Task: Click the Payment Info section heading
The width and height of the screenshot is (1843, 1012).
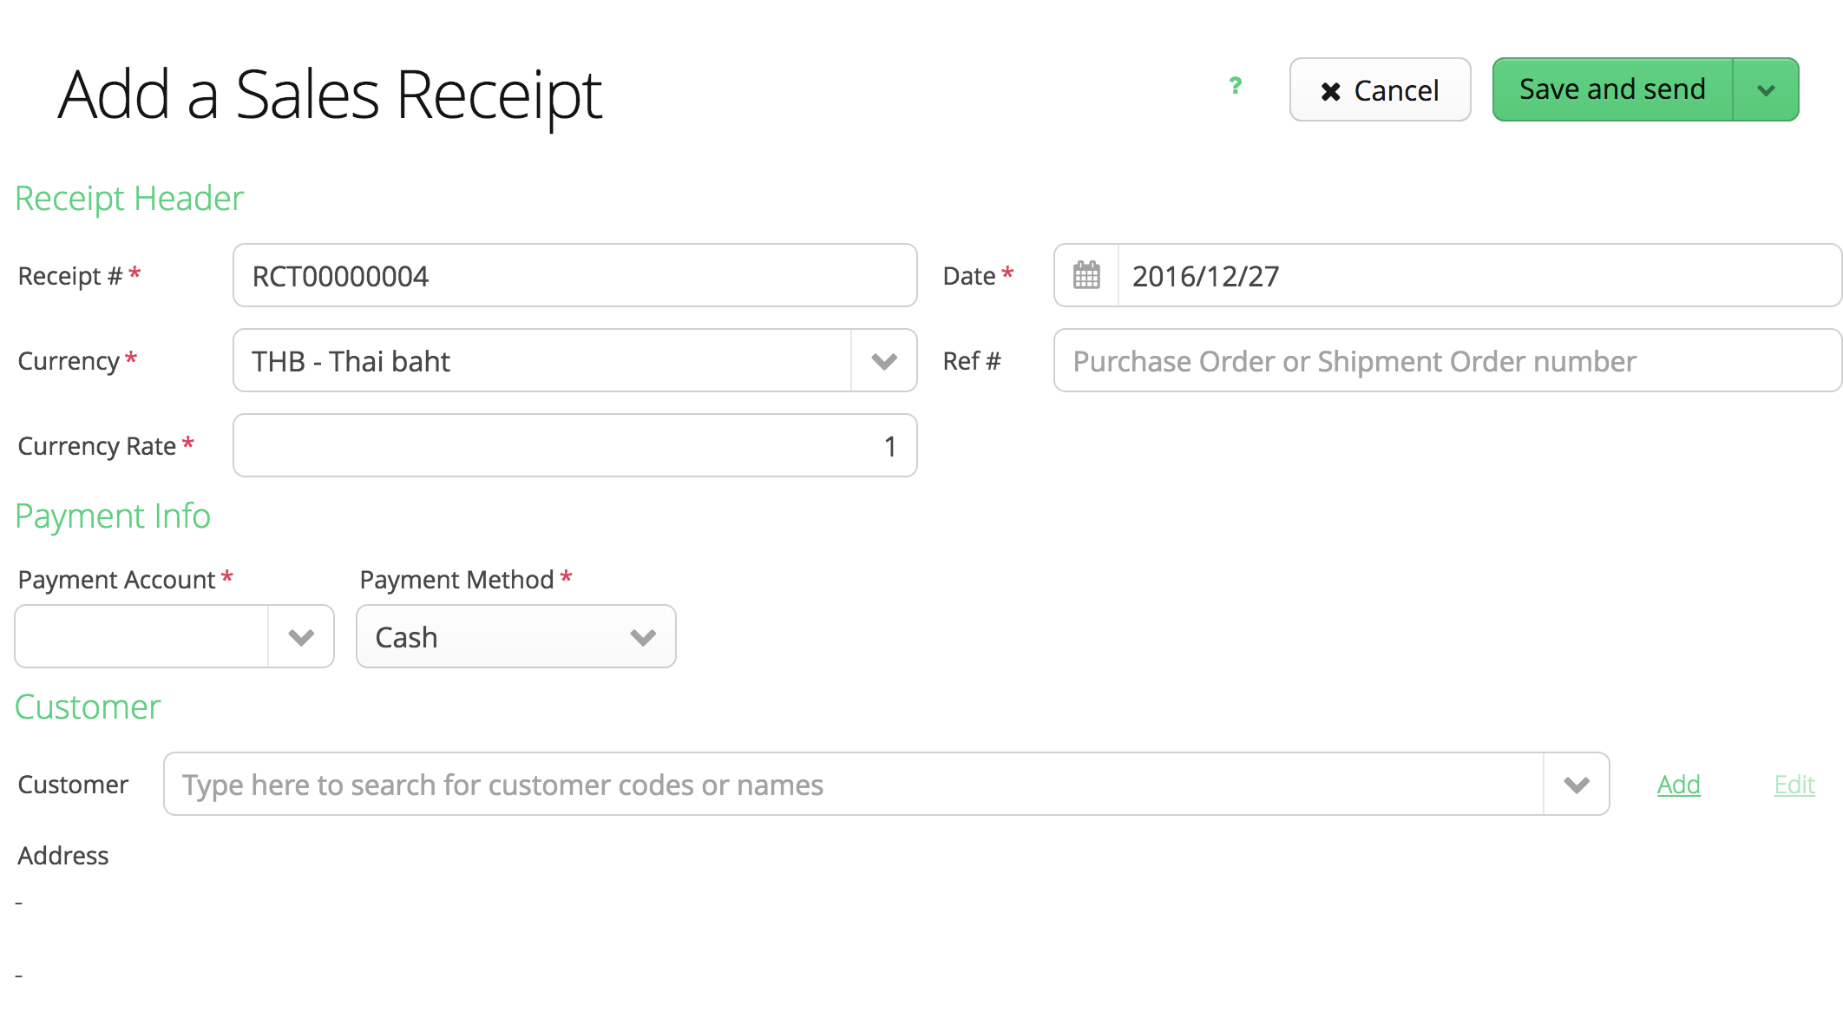Action: pyautogui.click(x=113, y=516)
